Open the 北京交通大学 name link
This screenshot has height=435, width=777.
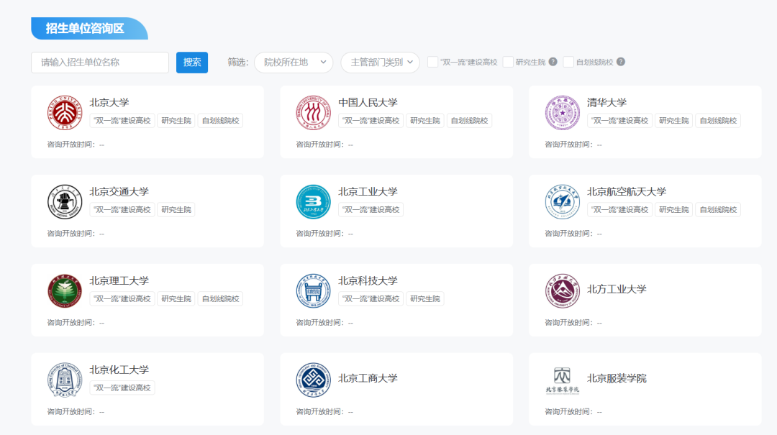[119, 192]
